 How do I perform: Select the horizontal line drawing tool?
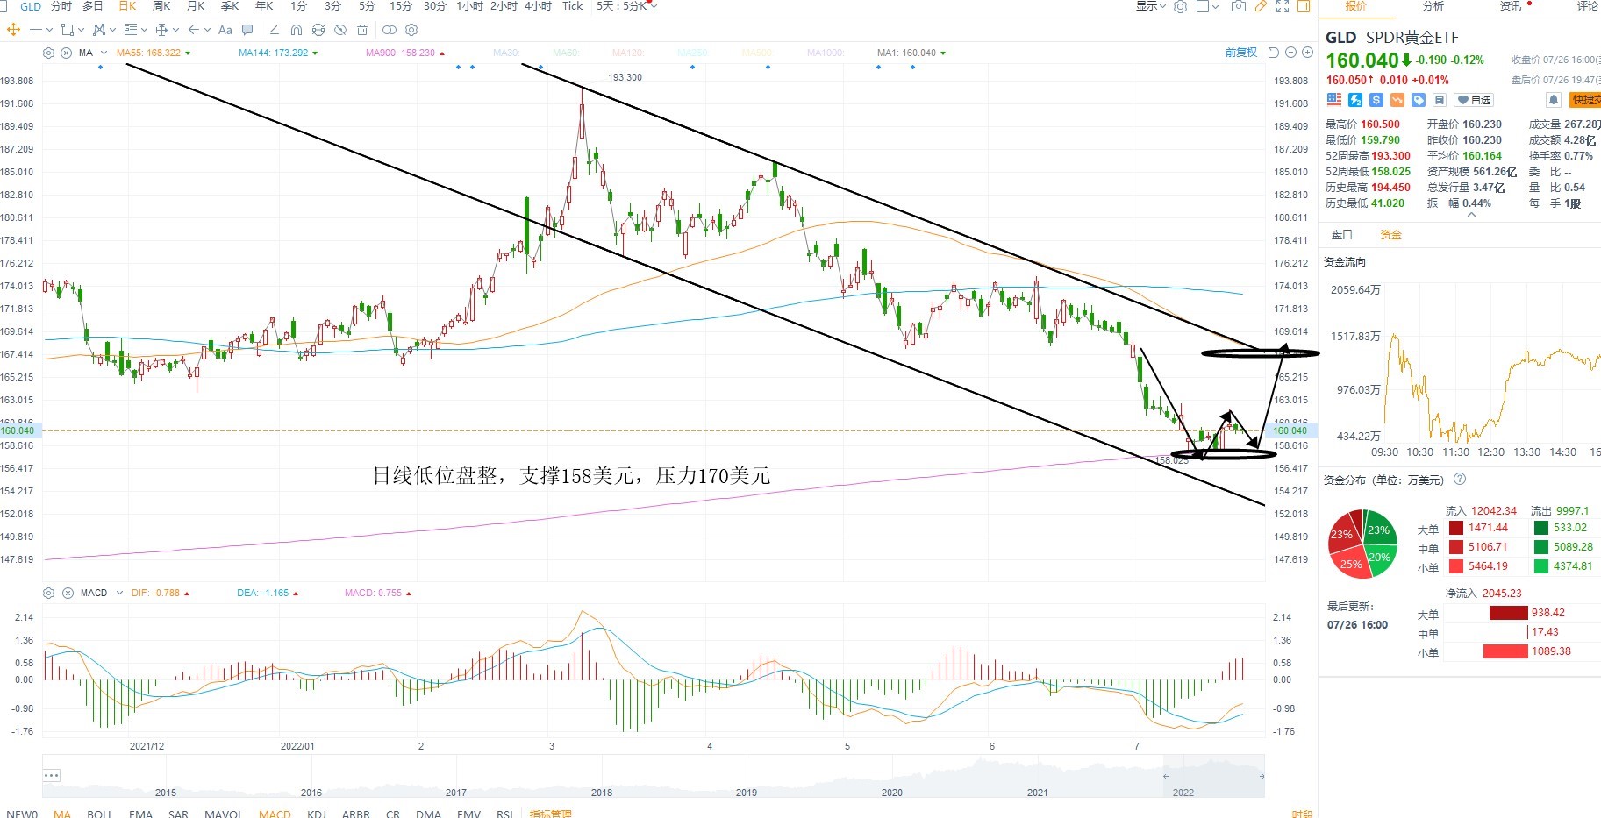point(35,30)
